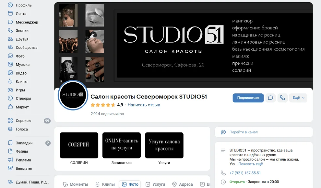The width and height of the screenshot is (321, 188).
Task: Open the Видео play icon in sidebar
Action: 10,73
